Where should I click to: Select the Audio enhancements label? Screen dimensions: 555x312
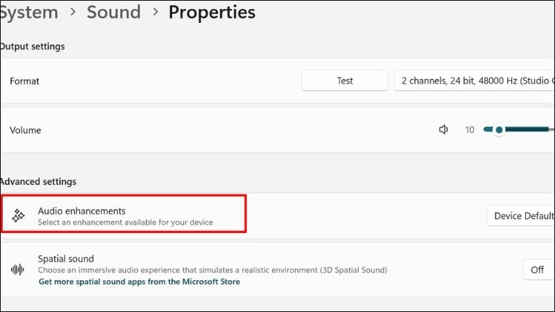82,211
